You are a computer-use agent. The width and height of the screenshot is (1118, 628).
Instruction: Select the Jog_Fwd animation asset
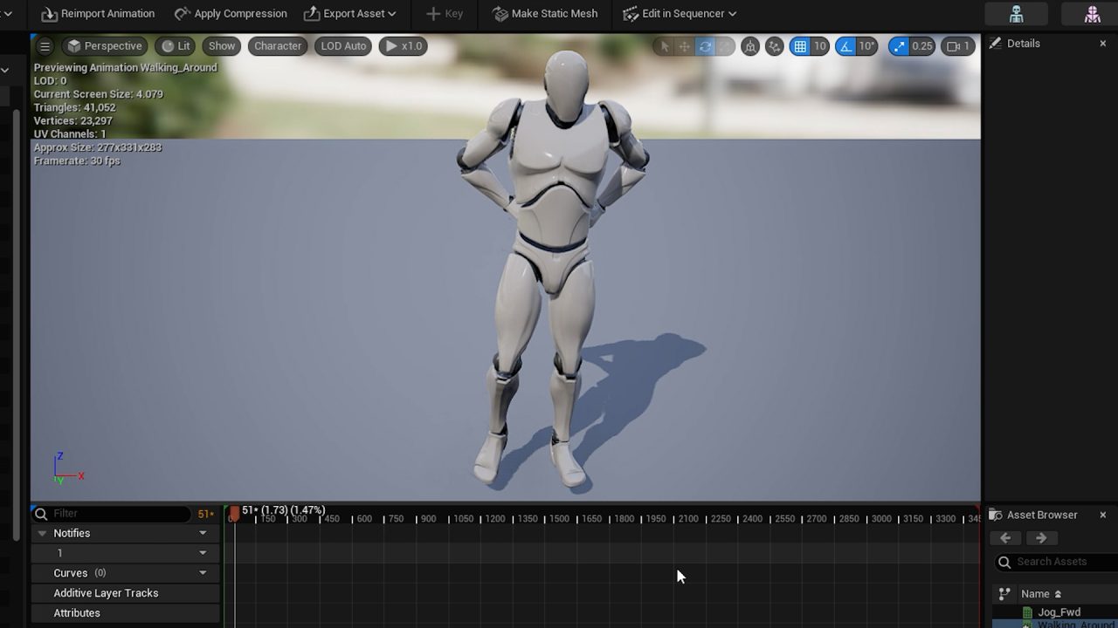pos(1059,611)
